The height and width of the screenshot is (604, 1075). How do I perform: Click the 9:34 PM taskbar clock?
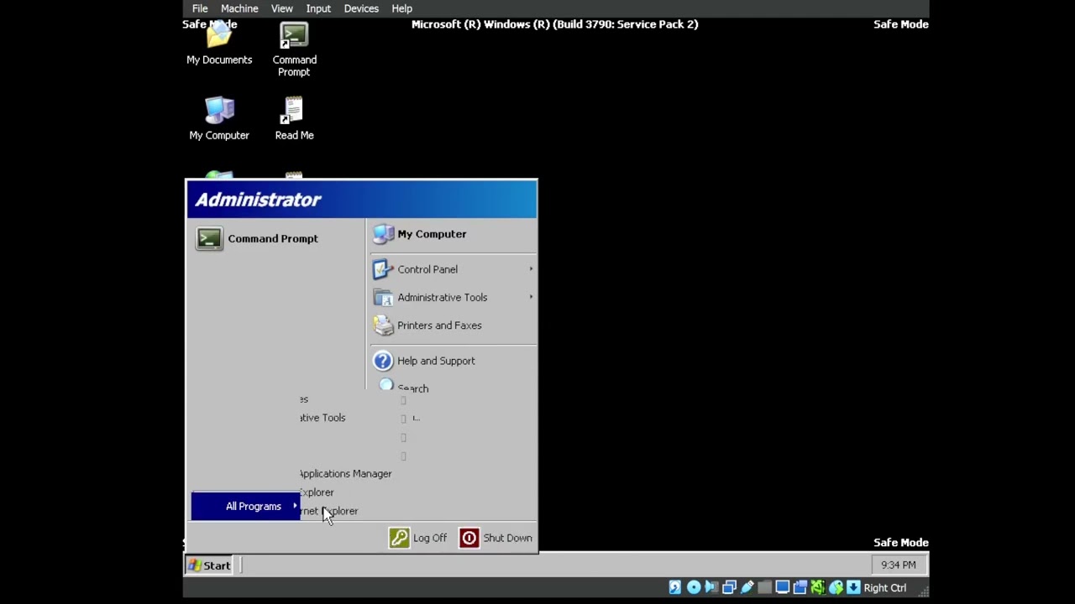tap(899, 565)
